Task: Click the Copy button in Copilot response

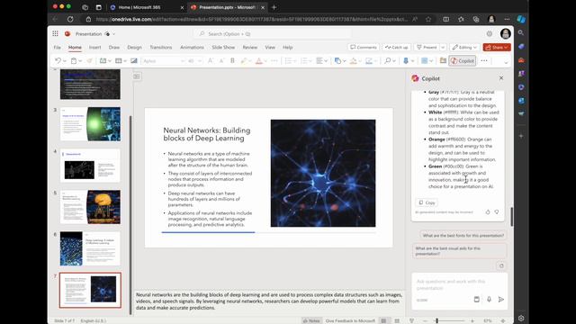Action: point(427,202)
